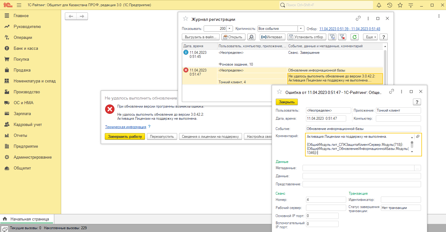Filter by current column value icon
The image size is (446, 232).
[332, 37]
